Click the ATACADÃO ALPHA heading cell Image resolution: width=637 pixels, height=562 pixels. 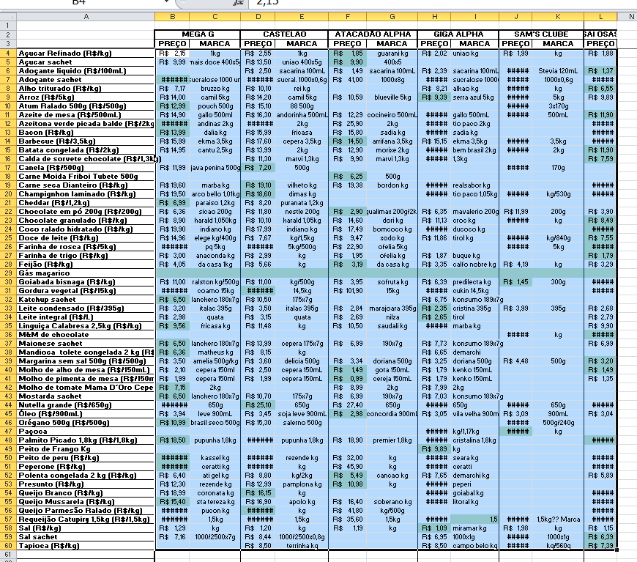[373, 34]
